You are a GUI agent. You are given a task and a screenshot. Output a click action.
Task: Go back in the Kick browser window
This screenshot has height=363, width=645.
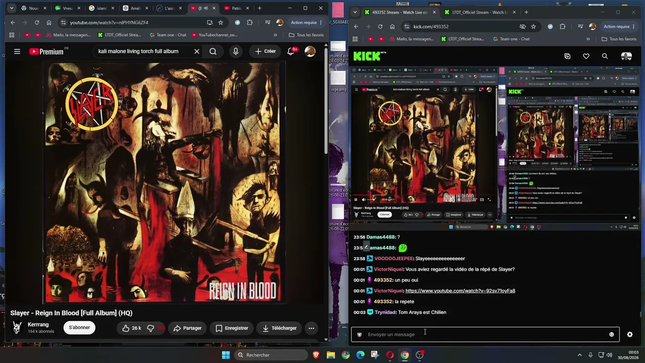click(356, 27)
